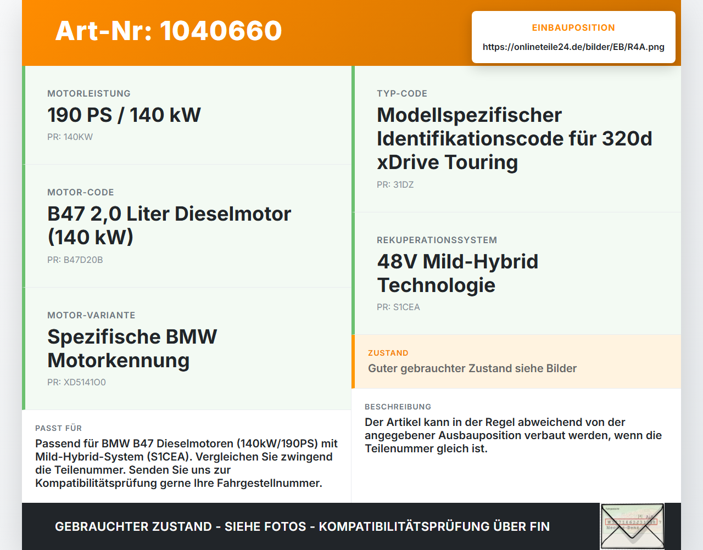Select the PR: S1CEA code

click(x=398, y=307)
